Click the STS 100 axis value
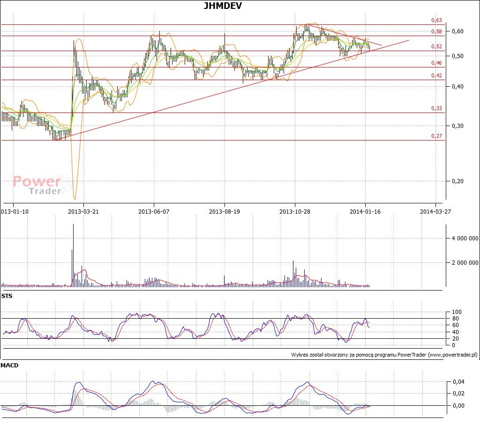This screenshot has width=480, height=425. [457, 312]
